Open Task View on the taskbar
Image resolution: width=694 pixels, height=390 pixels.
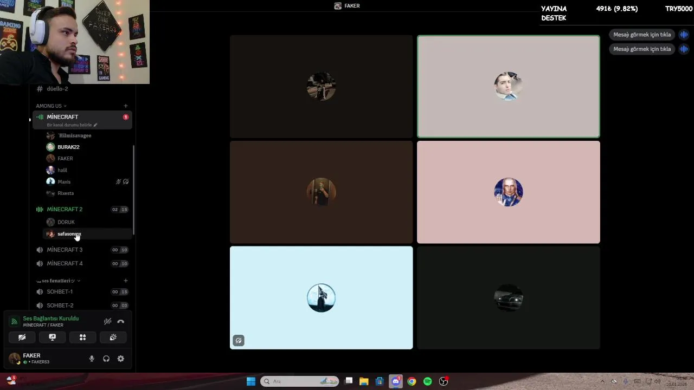[349, 381]
